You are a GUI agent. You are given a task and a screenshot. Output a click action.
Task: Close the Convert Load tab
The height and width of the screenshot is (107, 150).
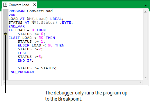click(35, 5)
